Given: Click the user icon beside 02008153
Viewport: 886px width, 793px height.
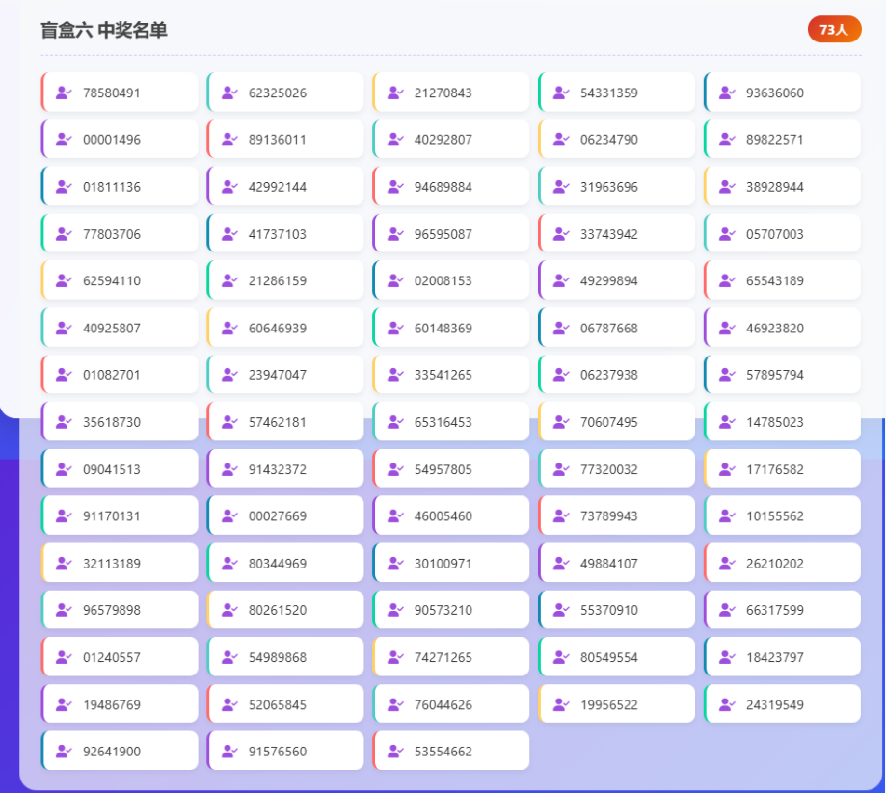Looking at the screenshot, I should tap(395, 280).
